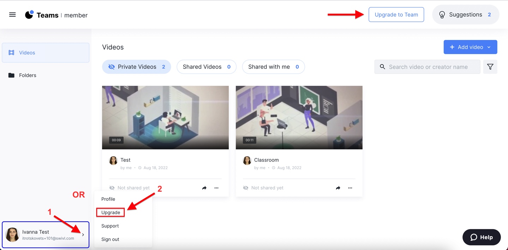Image resolution: width=508 pixels, height=250 pixels.
Task: Select the Shared with me filter
Action: [x=273, y=67]
